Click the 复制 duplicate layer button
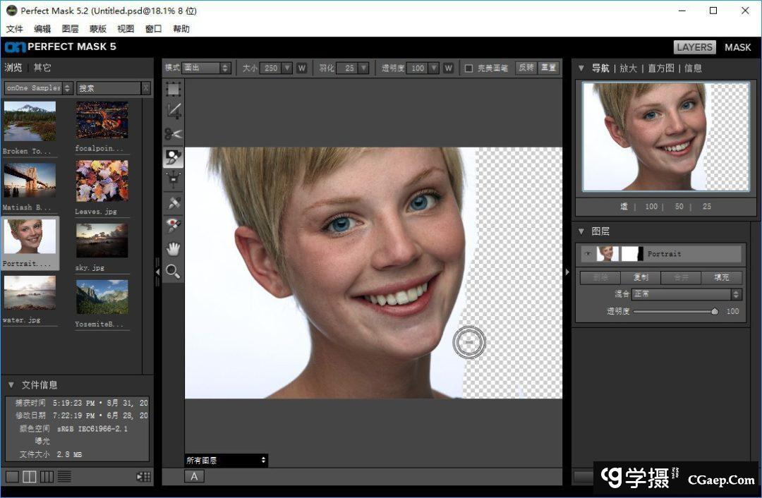The image size is (762, 498). pos(641,277)
